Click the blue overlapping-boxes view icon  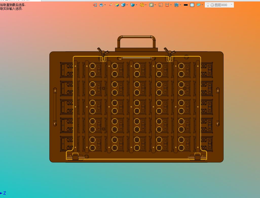[132, 5]
